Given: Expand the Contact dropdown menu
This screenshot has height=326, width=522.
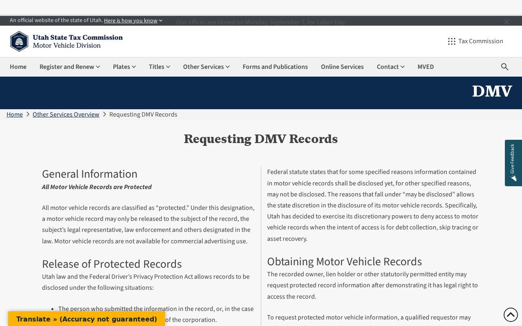Looking at the screenshot, I should pyautogui.click(x=391, y=67).
